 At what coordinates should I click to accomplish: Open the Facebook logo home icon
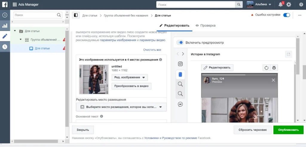[x=5, y=4]
